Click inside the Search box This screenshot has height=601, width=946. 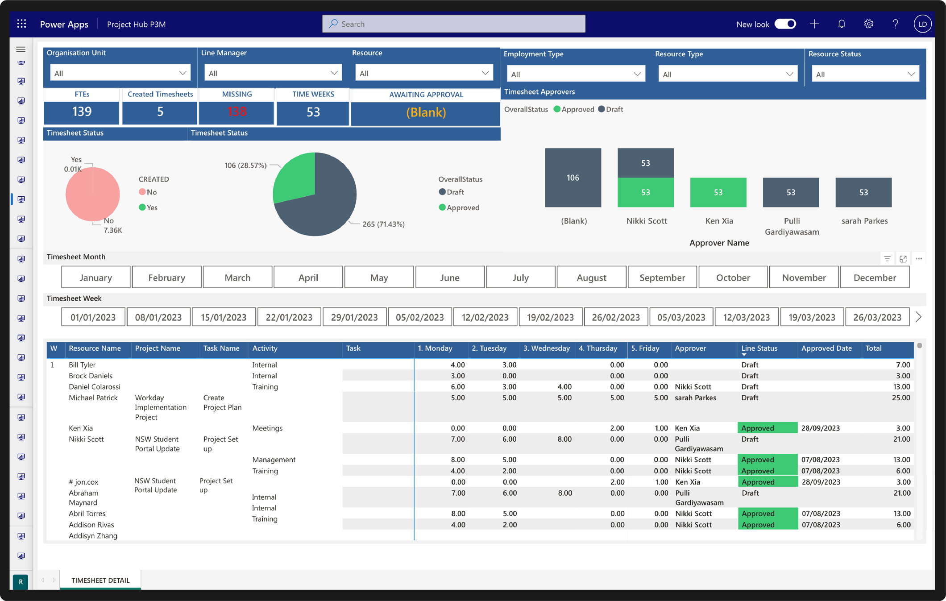(453, 24)
